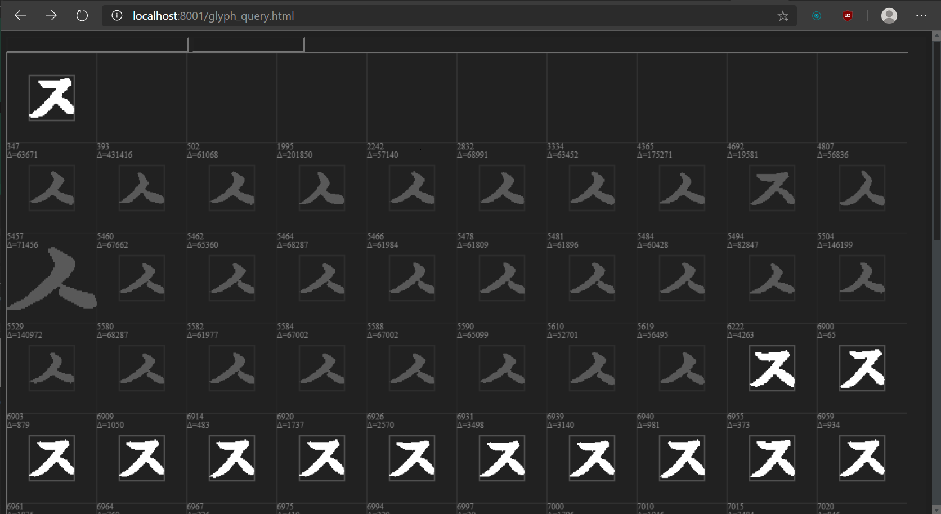Select white glyph labeled 6920
The height and width of the screenshot is (514, 941).
pos(322,458)
